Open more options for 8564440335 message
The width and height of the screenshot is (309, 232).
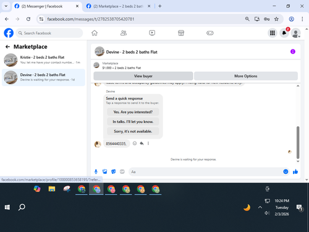[x=148, y=144]
